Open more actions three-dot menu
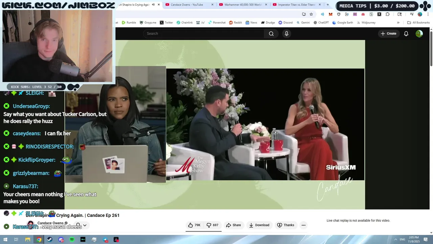This screenshot has width=433, height=244. [x=303, y=225]
